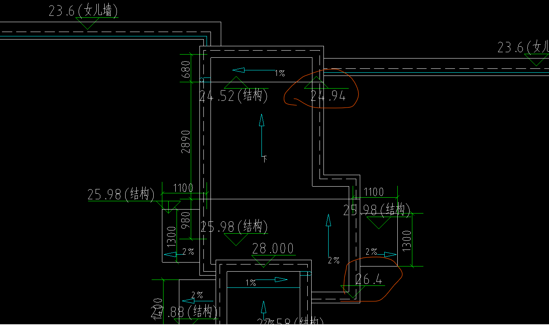The image size is (549, 325).
Task: Click the 1% slope label under 28.000
Action: click(251, 283)
